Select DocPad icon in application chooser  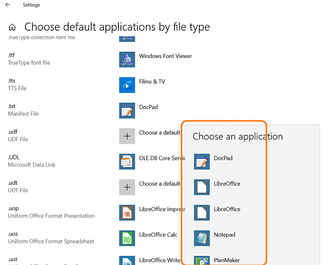[202, 161]
